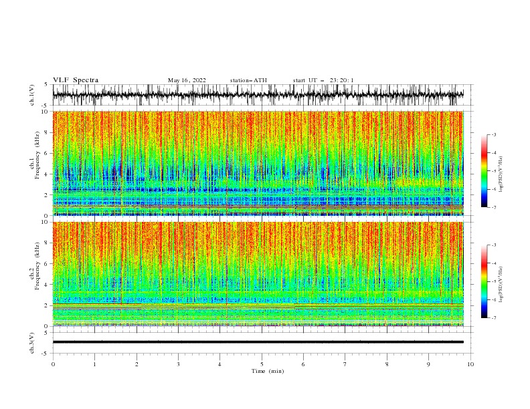Viewport: 530px width, 409px height.
Task: Click the "-3" tick on the ch.1 colorbar
Action: pyautogui.click(x=493, y=134)
